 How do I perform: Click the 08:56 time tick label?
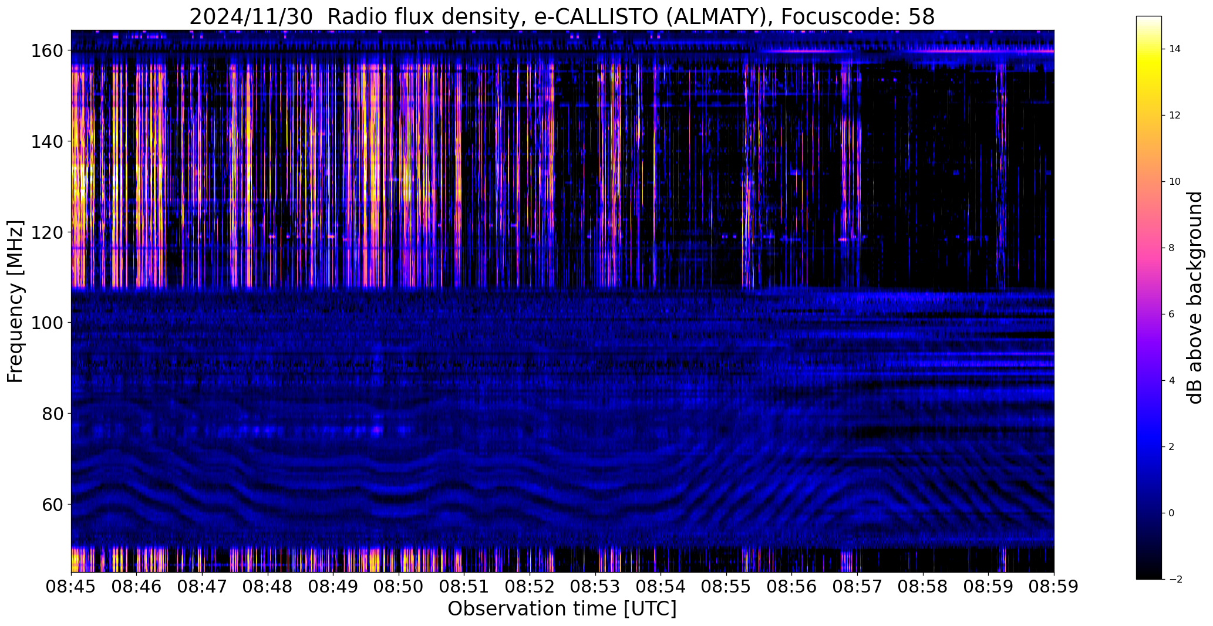click(x=792, y=587)
